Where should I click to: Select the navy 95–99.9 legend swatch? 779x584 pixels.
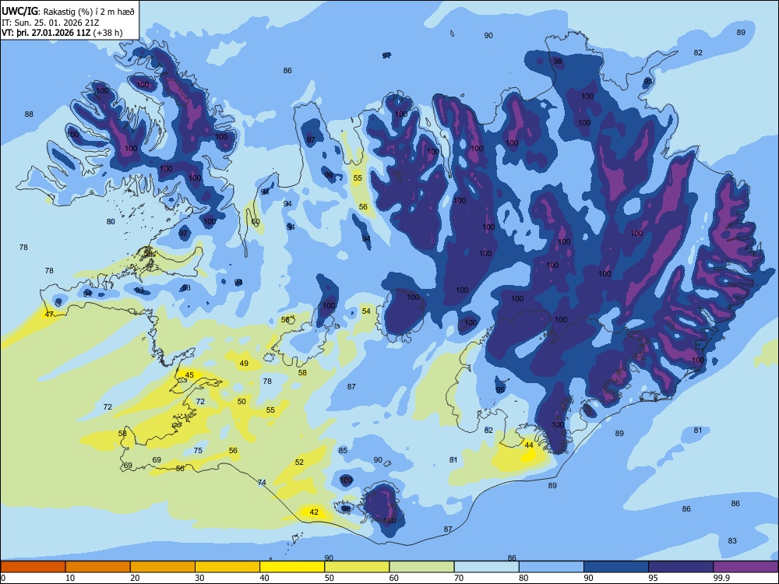pos(681,567)
